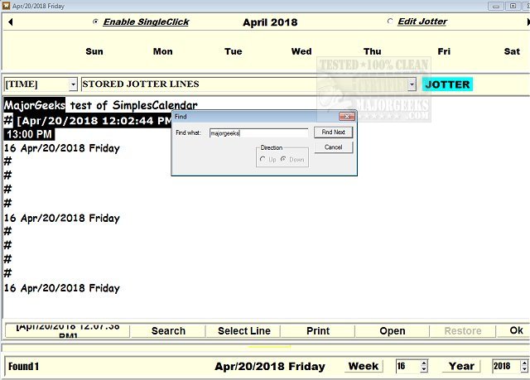The width and height of the screenshot is (530, 380).
Task: Choose Up direction in Find dialog
Action: click(263, 159)
